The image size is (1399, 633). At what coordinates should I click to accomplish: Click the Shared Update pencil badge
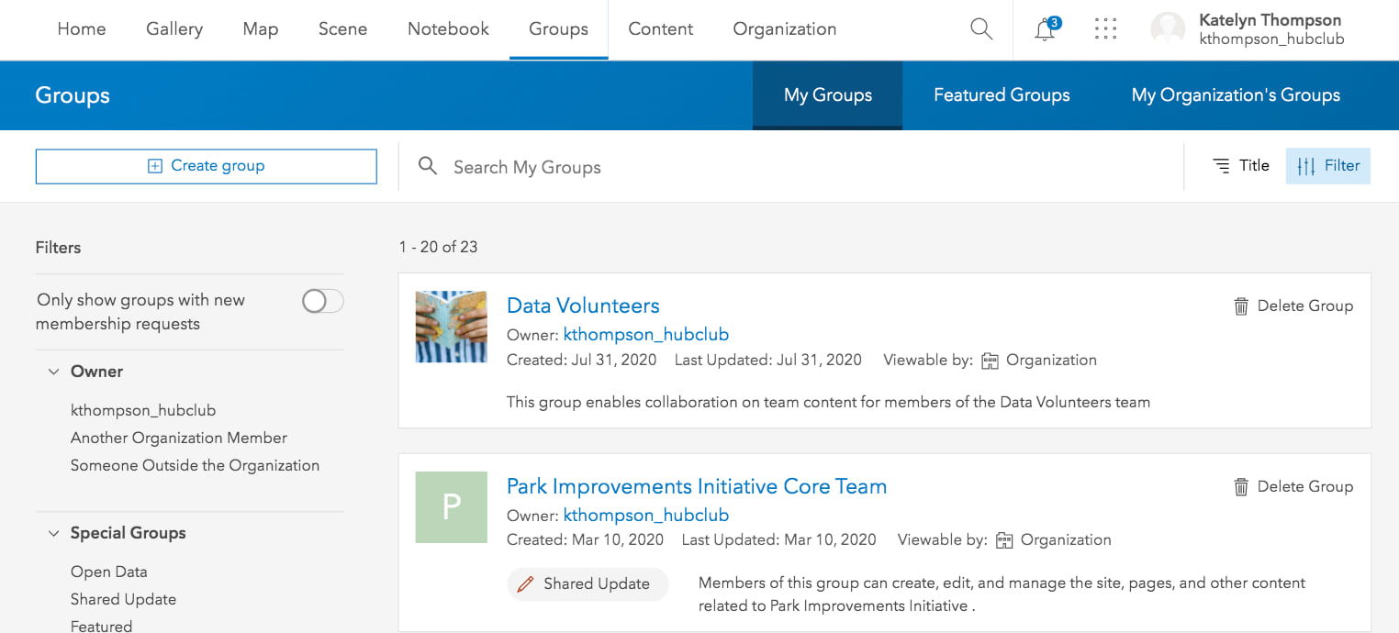pos(525,583)
